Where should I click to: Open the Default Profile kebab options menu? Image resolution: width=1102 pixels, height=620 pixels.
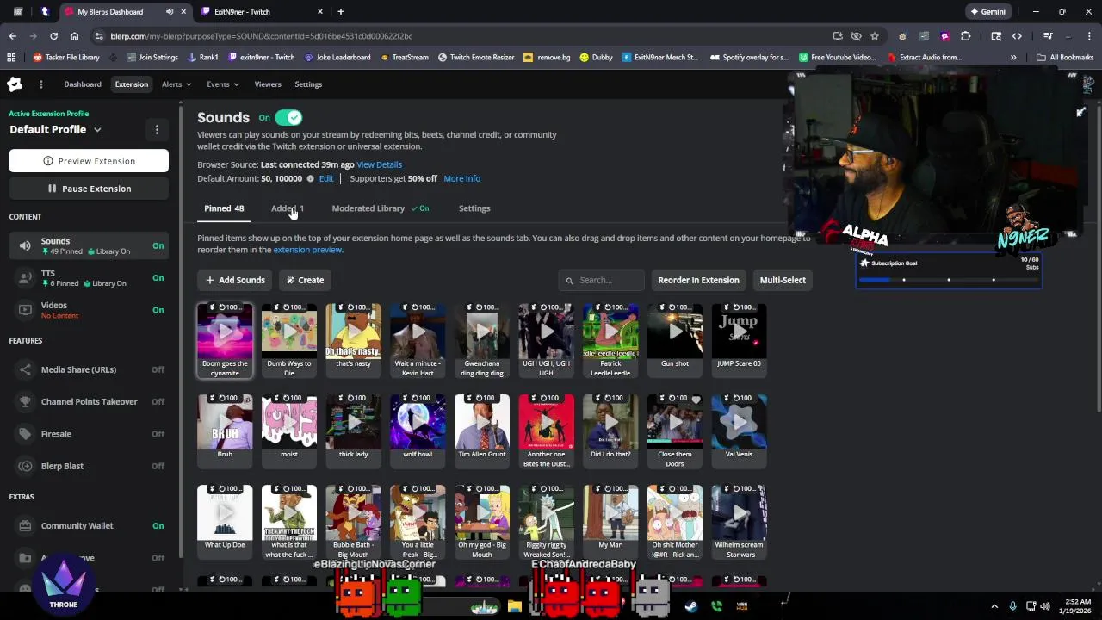[x=157, y=130]
